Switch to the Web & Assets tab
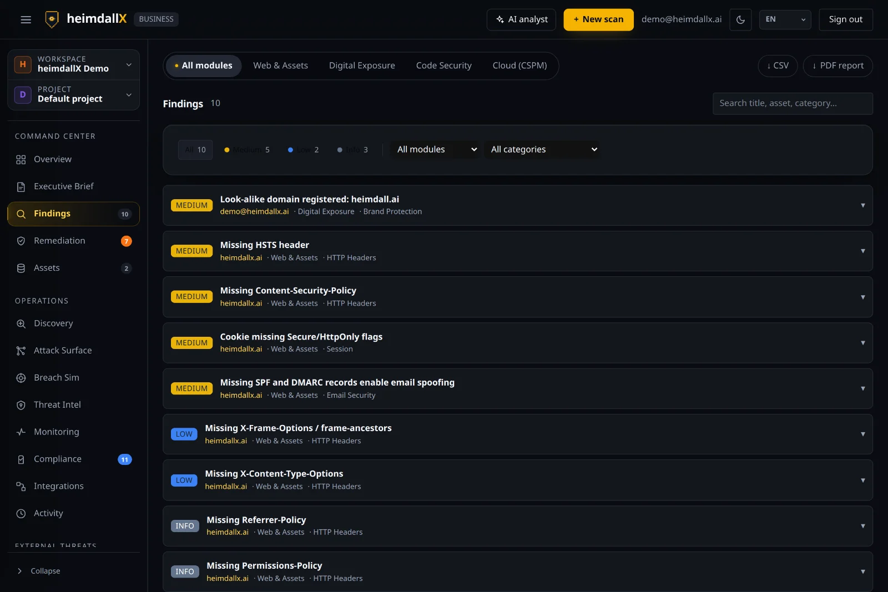 click(280, 65)
